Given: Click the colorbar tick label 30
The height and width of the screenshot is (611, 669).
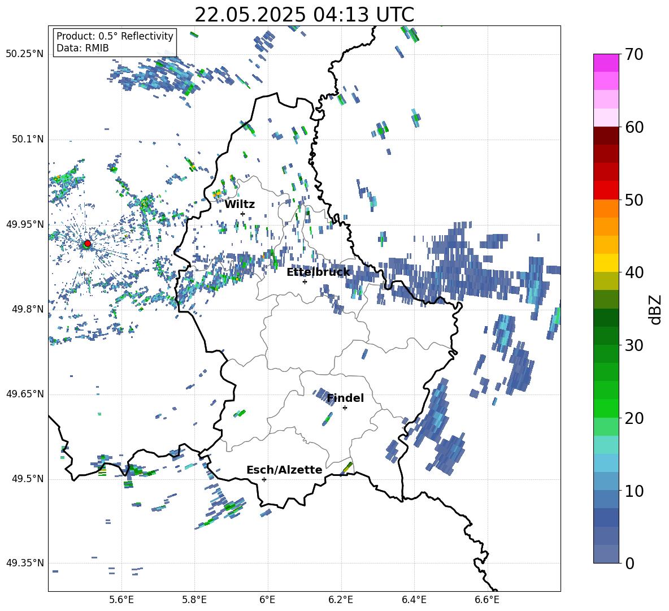Looking at the screenshot, I should coord(634,345).
